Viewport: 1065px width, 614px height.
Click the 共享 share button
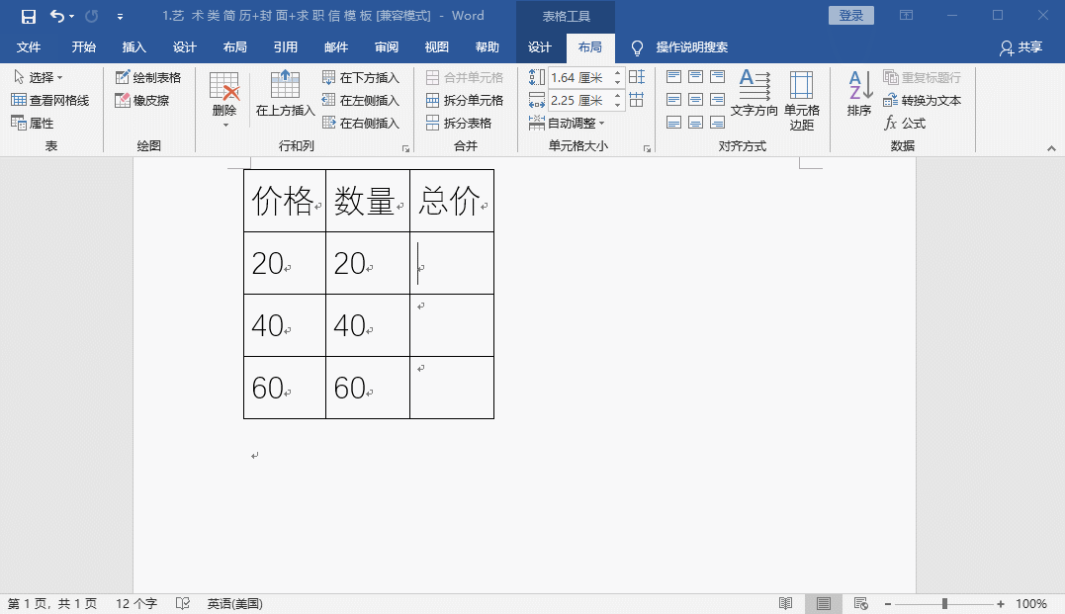click(x=1021, y=46)
